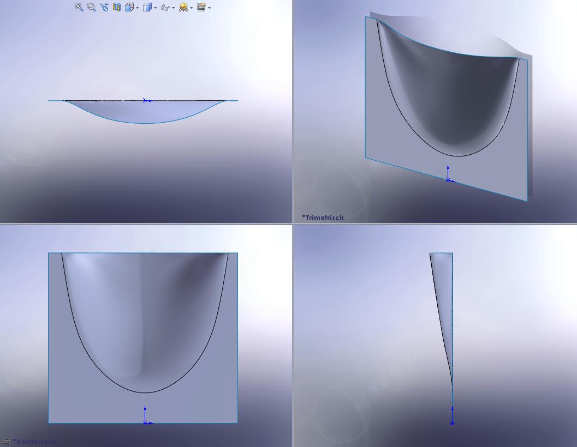This screenshot has height=447, width=577.
Task: Expand the Apply Scene dropdown arrow
Action: (x=192, y=8)
